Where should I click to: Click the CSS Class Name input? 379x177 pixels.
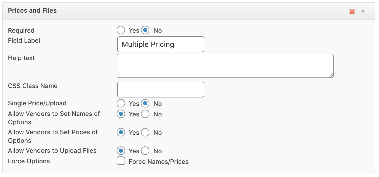(x=160, y=90)
